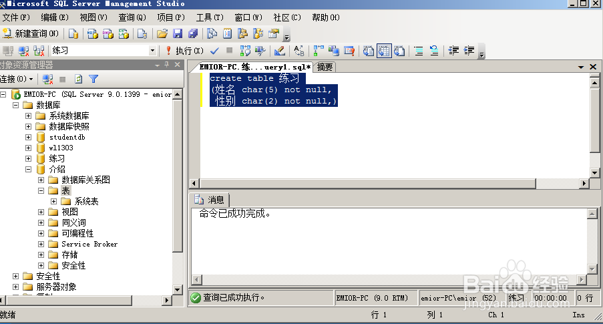Image resolution: width=603 pixels, height=324 pixels.
Task: Open the Registered Servers window icon
Action: coord(212,34)
